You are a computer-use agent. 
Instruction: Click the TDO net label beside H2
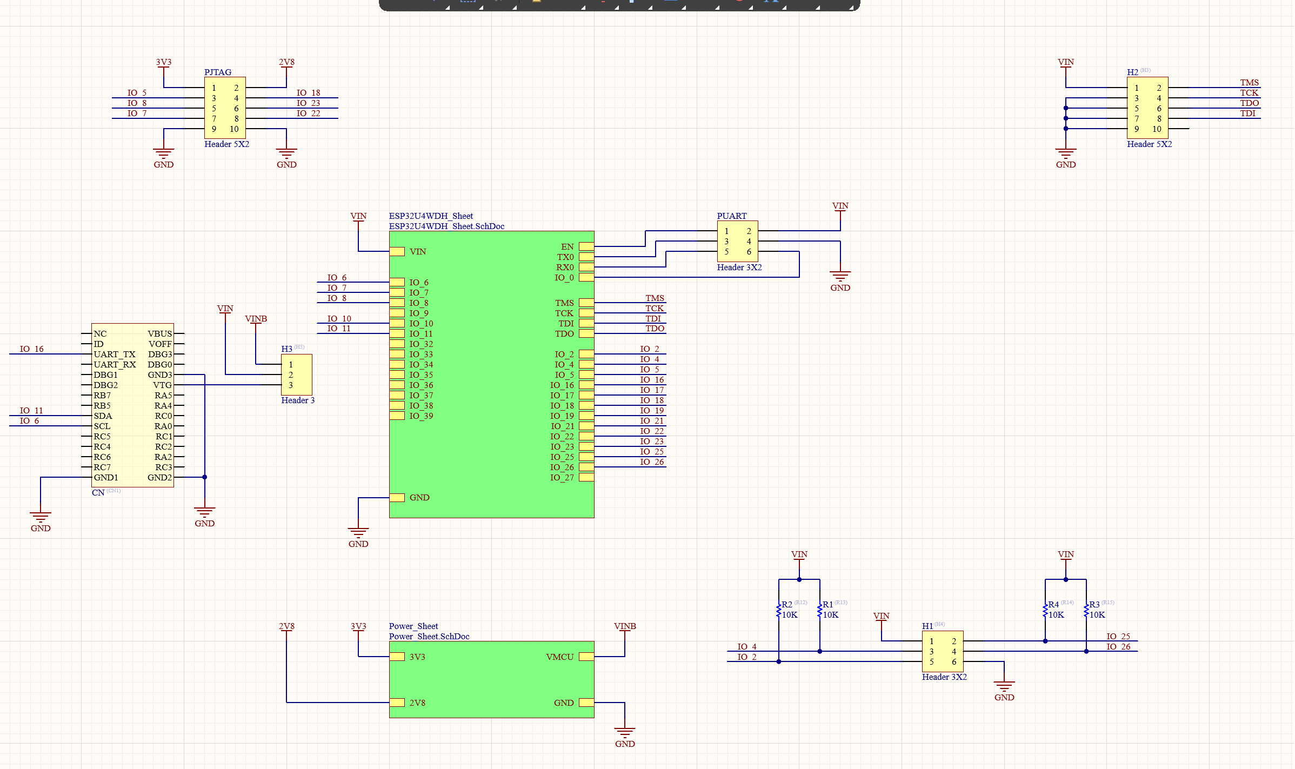point(1249,103)
